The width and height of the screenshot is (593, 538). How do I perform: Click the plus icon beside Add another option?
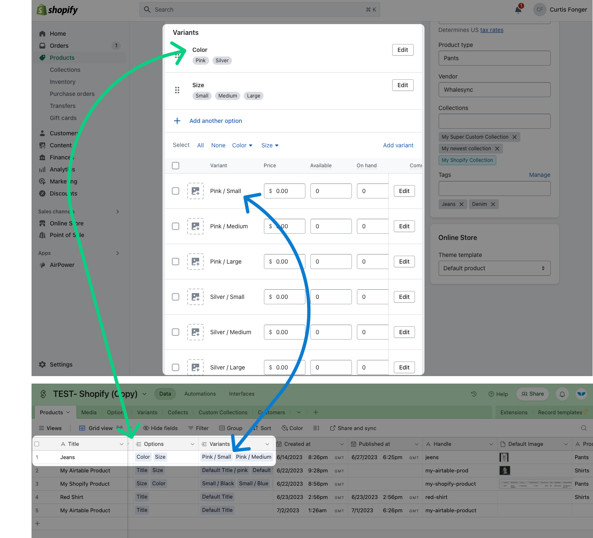[x=177, y=121]
